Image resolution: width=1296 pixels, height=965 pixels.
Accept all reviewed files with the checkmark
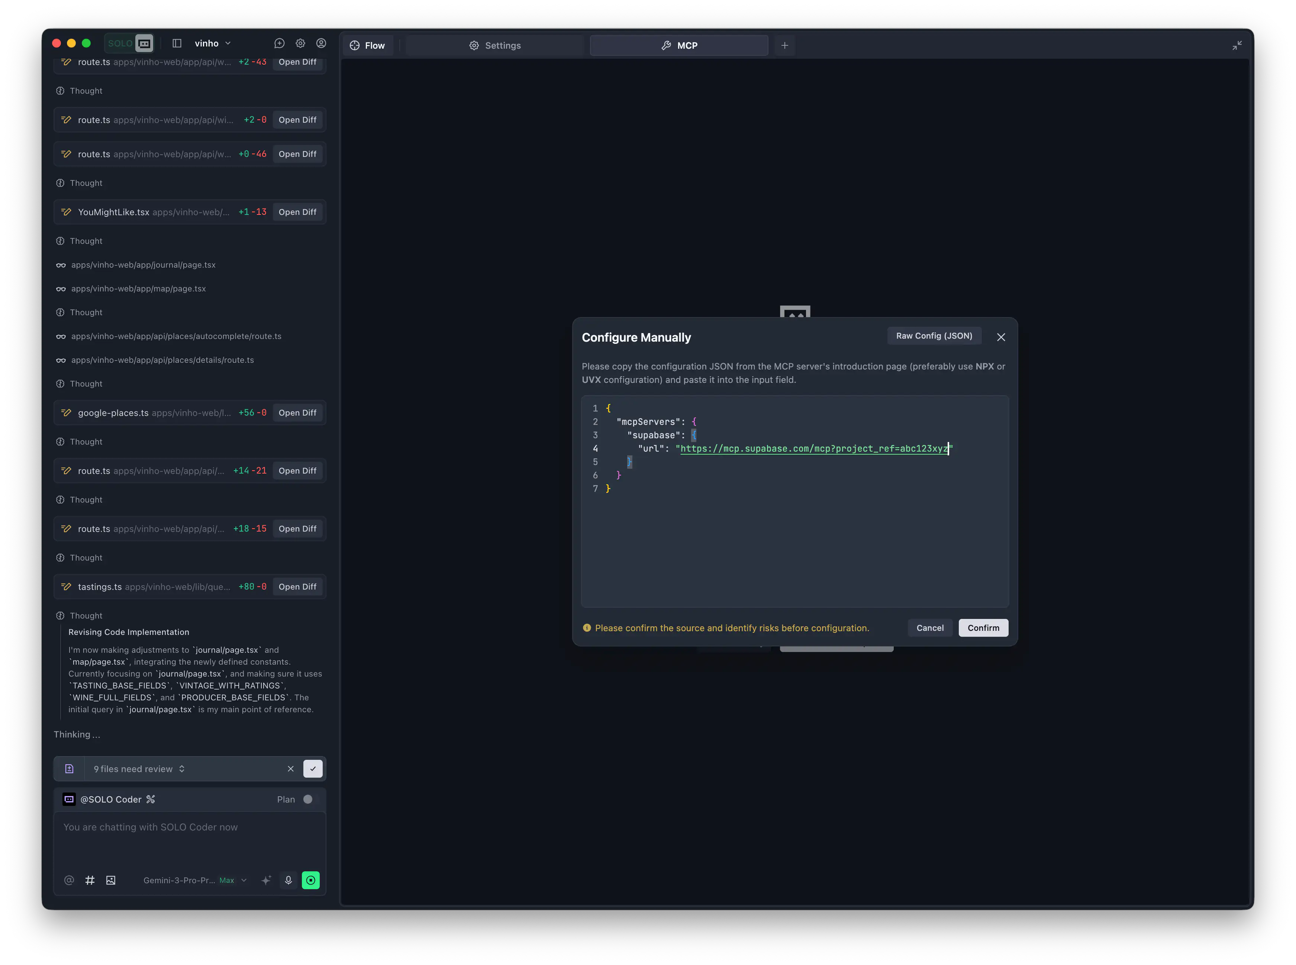click(x=313, y=769)
